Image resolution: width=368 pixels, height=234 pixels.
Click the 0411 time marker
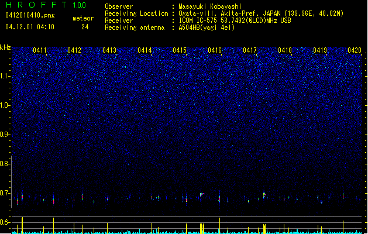[40, 50]
